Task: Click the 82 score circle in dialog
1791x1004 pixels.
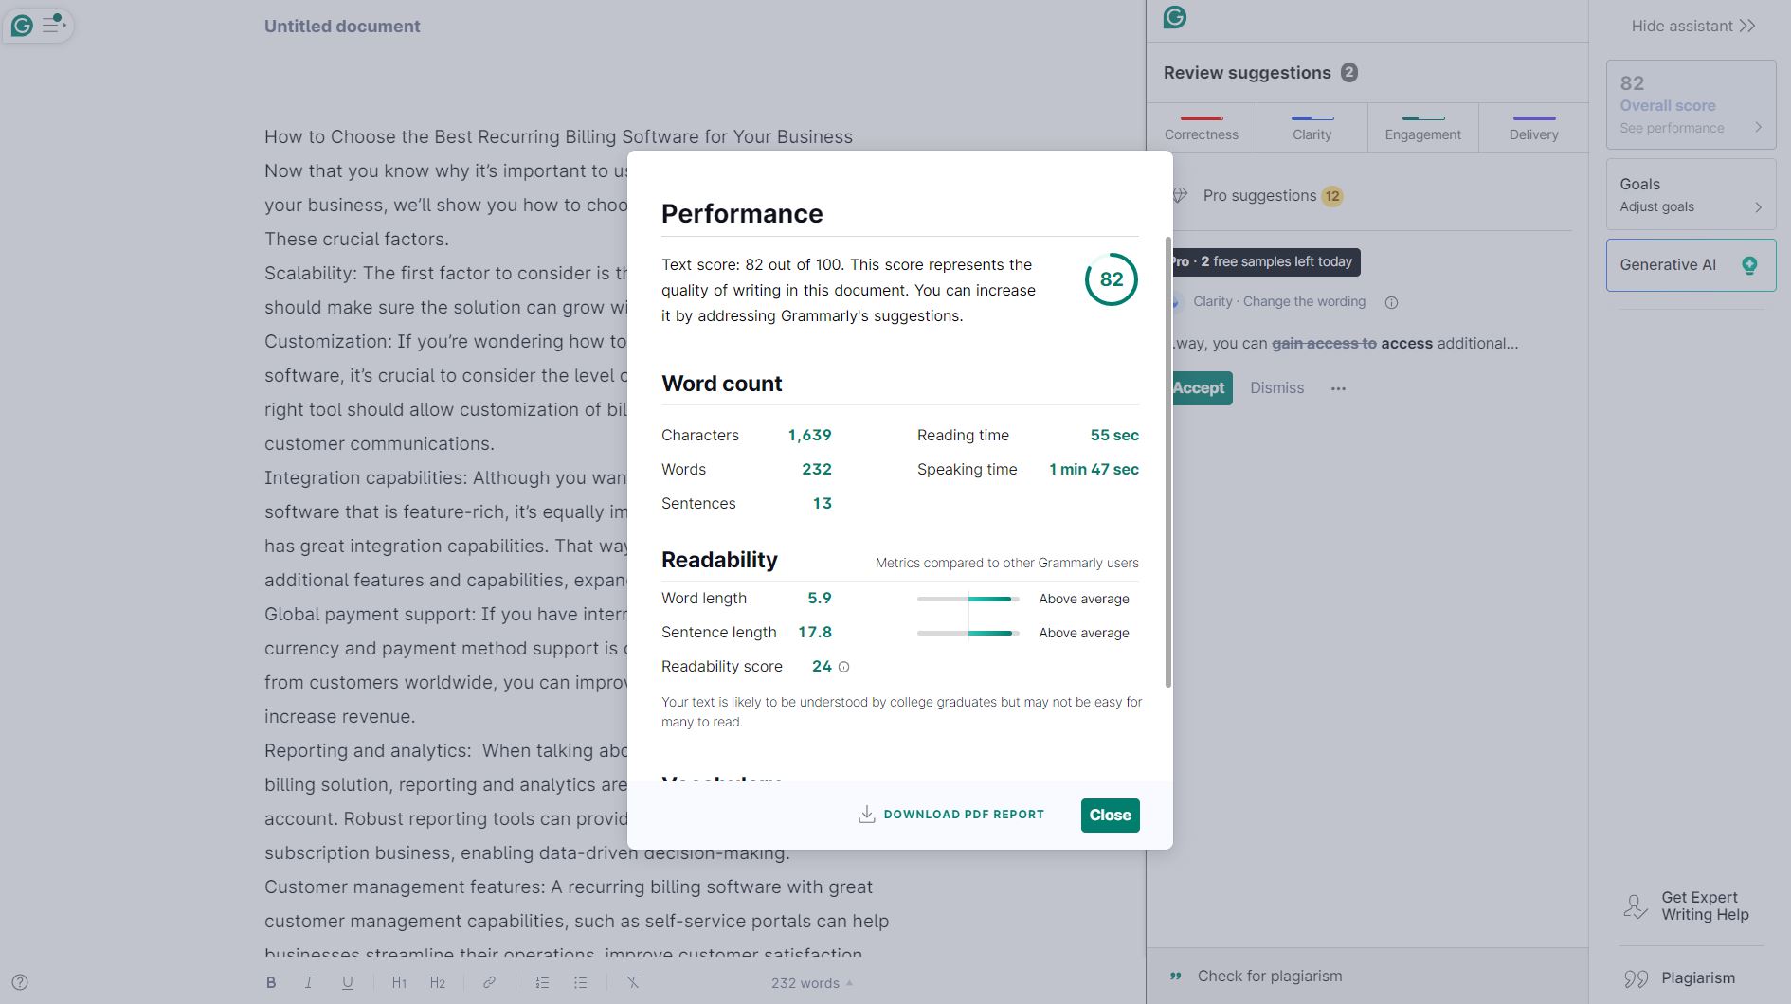Action: (1111, 279)
